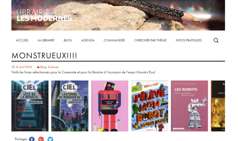
Task: Open the Sciences category link
Action: 53,67
